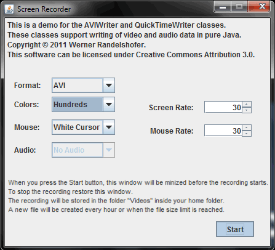Viewport: 275px width, 250px height.
Task: Click the 'Format:' label
Action: coord(28,86)
